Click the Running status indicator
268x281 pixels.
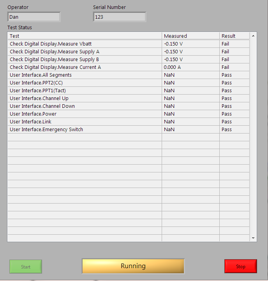[133, 266]
